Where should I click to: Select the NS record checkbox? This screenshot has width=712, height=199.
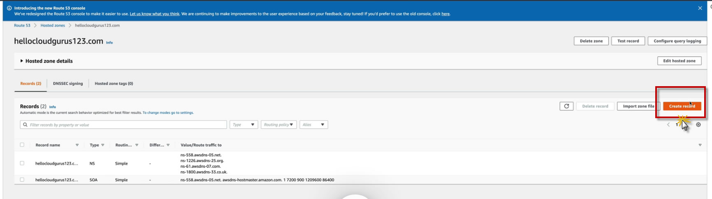(22, 163)
